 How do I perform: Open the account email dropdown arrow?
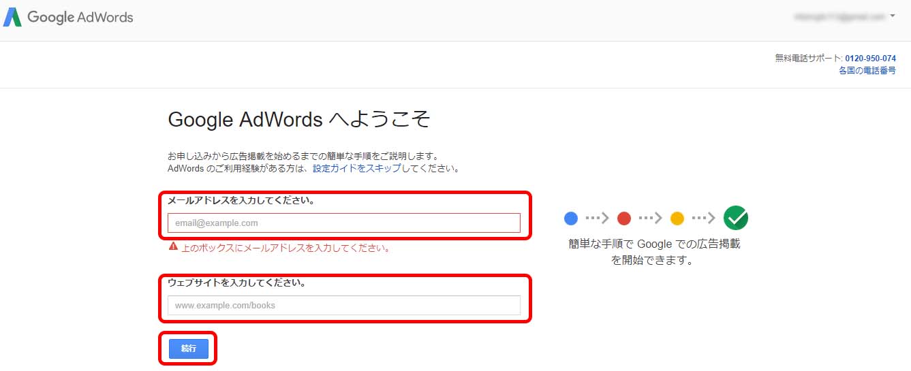click(893, 15)
